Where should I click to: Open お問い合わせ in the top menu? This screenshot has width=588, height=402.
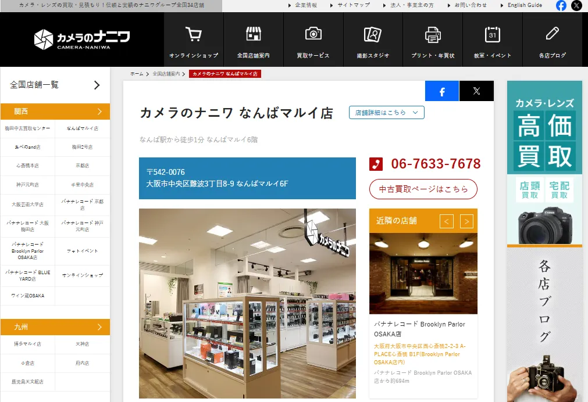tap(471, 5)
